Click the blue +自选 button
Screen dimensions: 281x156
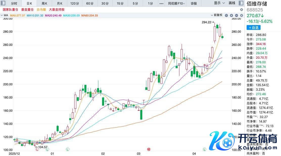click(x=253, y=28)
